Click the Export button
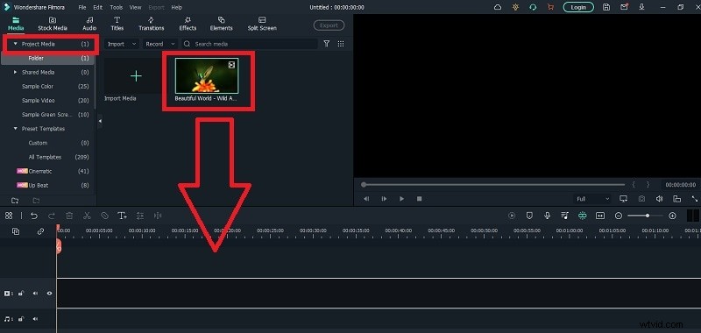The height and width of the screenshot is (333, 701). [329, 25]
